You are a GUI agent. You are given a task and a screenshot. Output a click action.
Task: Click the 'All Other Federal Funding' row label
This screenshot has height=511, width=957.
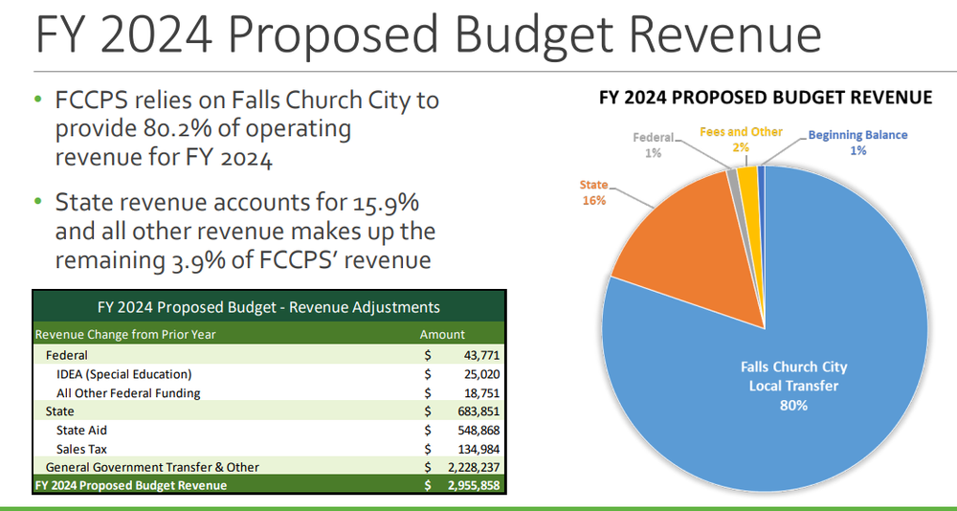(x=128, y=393)
